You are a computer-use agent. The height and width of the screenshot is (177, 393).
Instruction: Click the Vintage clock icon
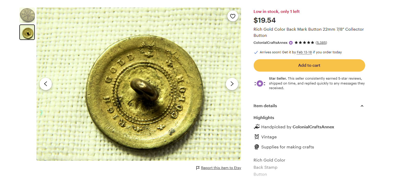tap(256, 137)
